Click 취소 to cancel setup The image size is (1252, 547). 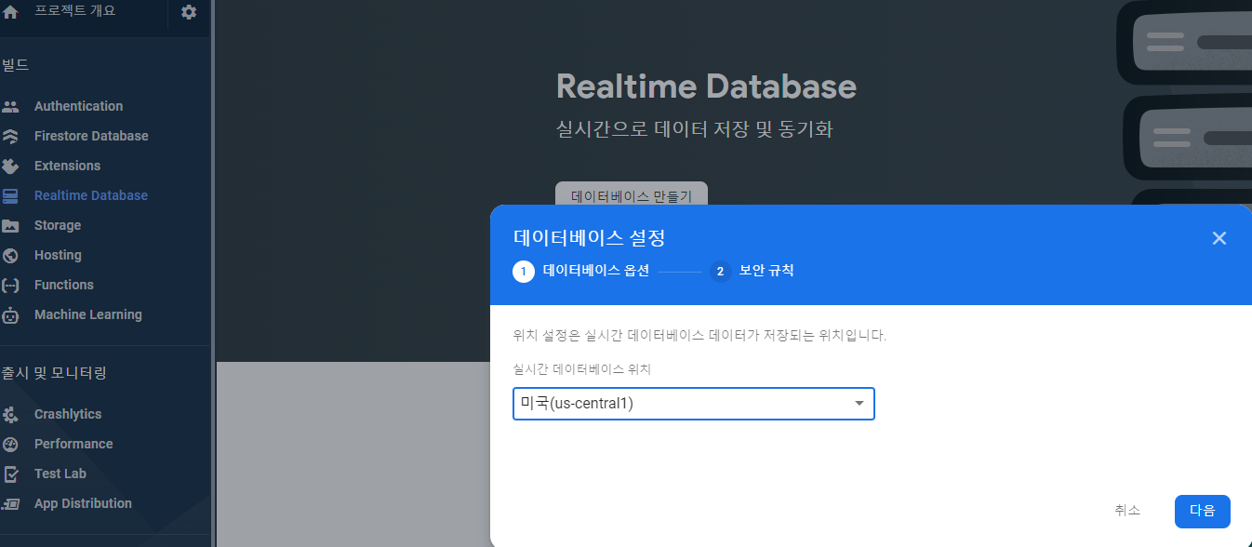(x=1127, y=511)
